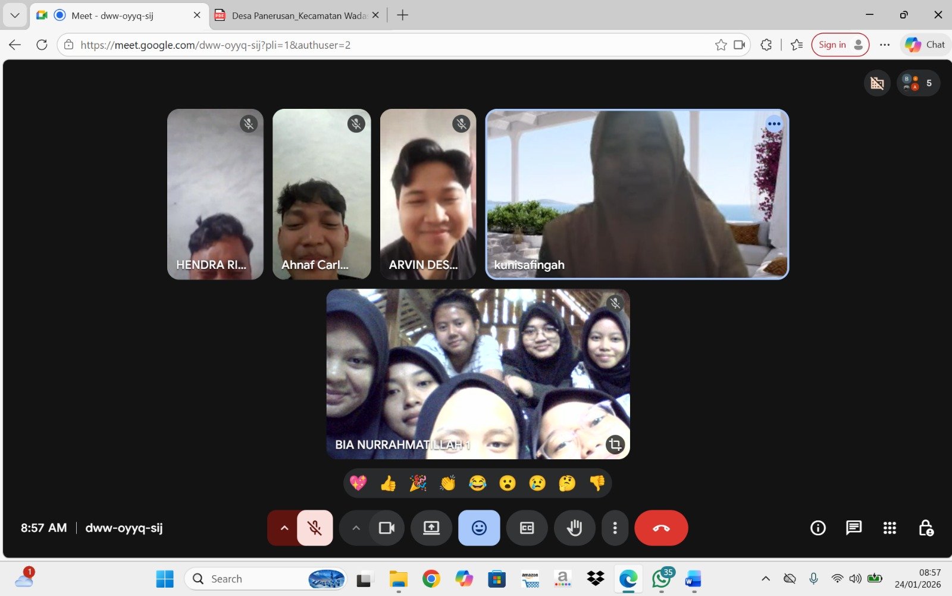This screenshot has width=952, height=596.
Task: Open the browser tab search dropdown
Action: (x=14, y=15)
